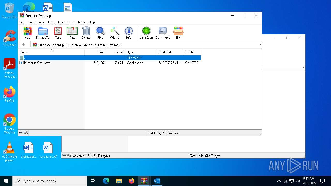Open the View file tool
Viewport: 331px width, 186px height.
(72, 33)
